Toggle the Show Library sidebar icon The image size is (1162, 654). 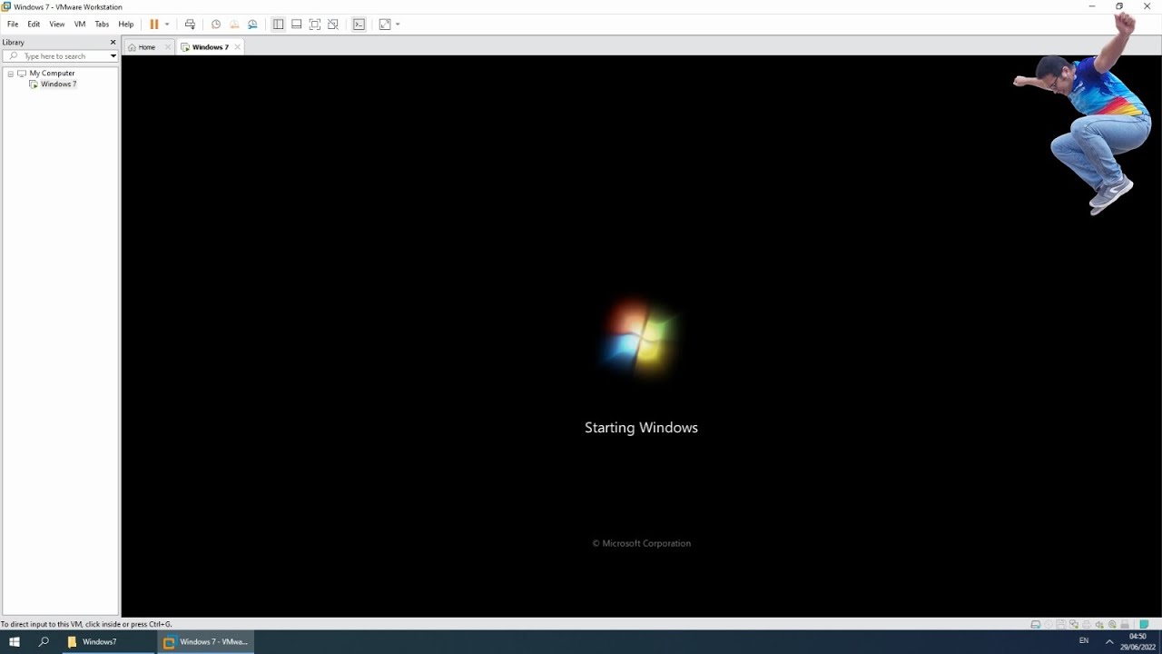click(x=278, y=25)
